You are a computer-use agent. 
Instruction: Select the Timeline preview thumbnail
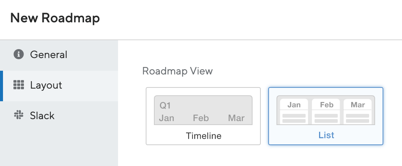point(203,110)
